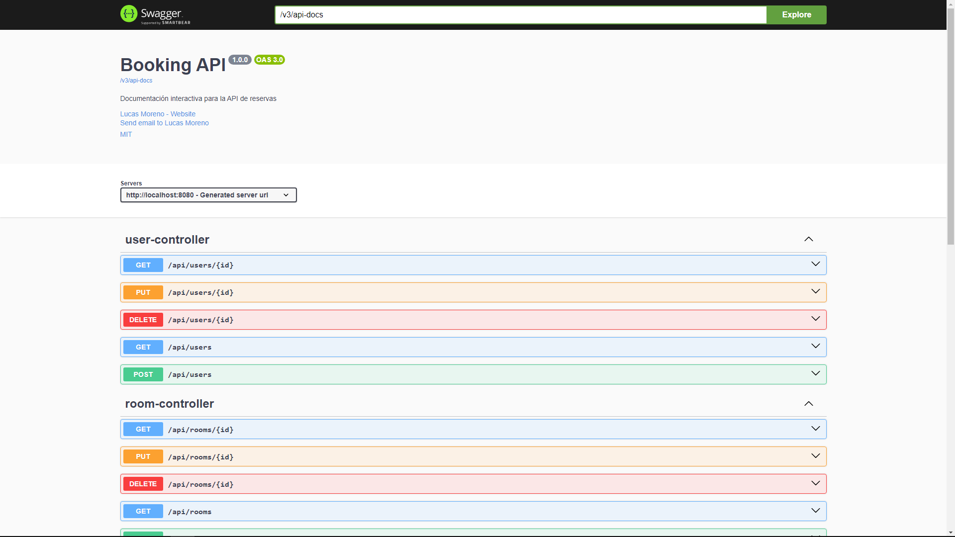This screenshot has width=955, height=537.
Task: Click the 1.0.0 version badge
Action: [x=240, y=60]
